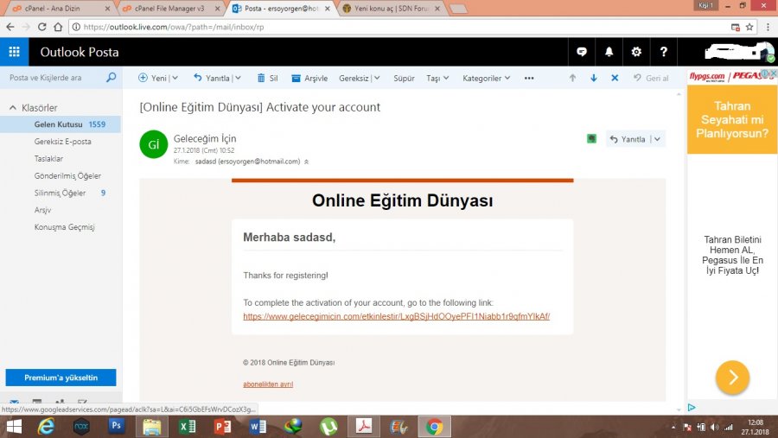Reload the page in Chrome

42,27
